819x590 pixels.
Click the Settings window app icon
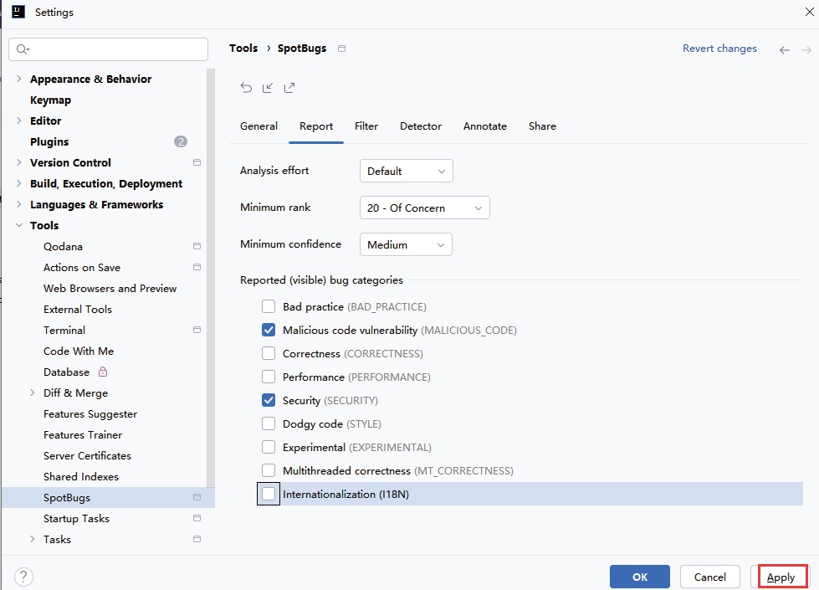pos(18,12)
